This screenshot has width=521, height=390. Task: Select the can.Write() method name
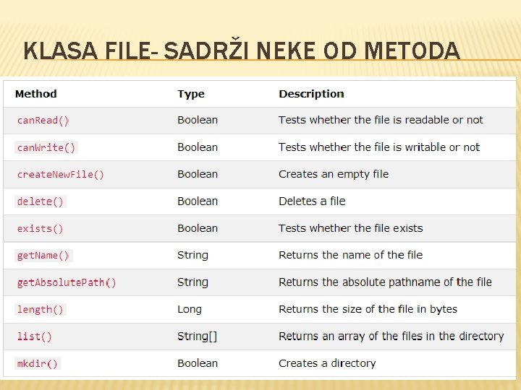[x=46, y=147]
